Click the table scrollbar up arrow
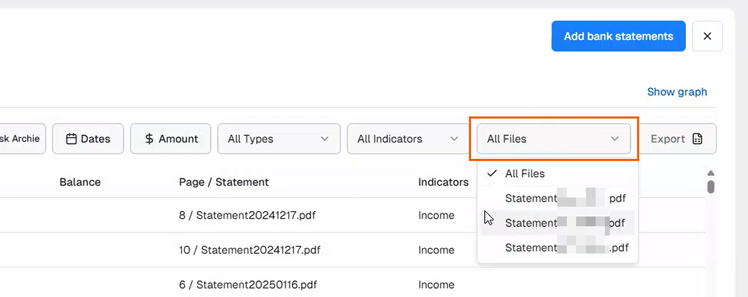 (710, 174)
